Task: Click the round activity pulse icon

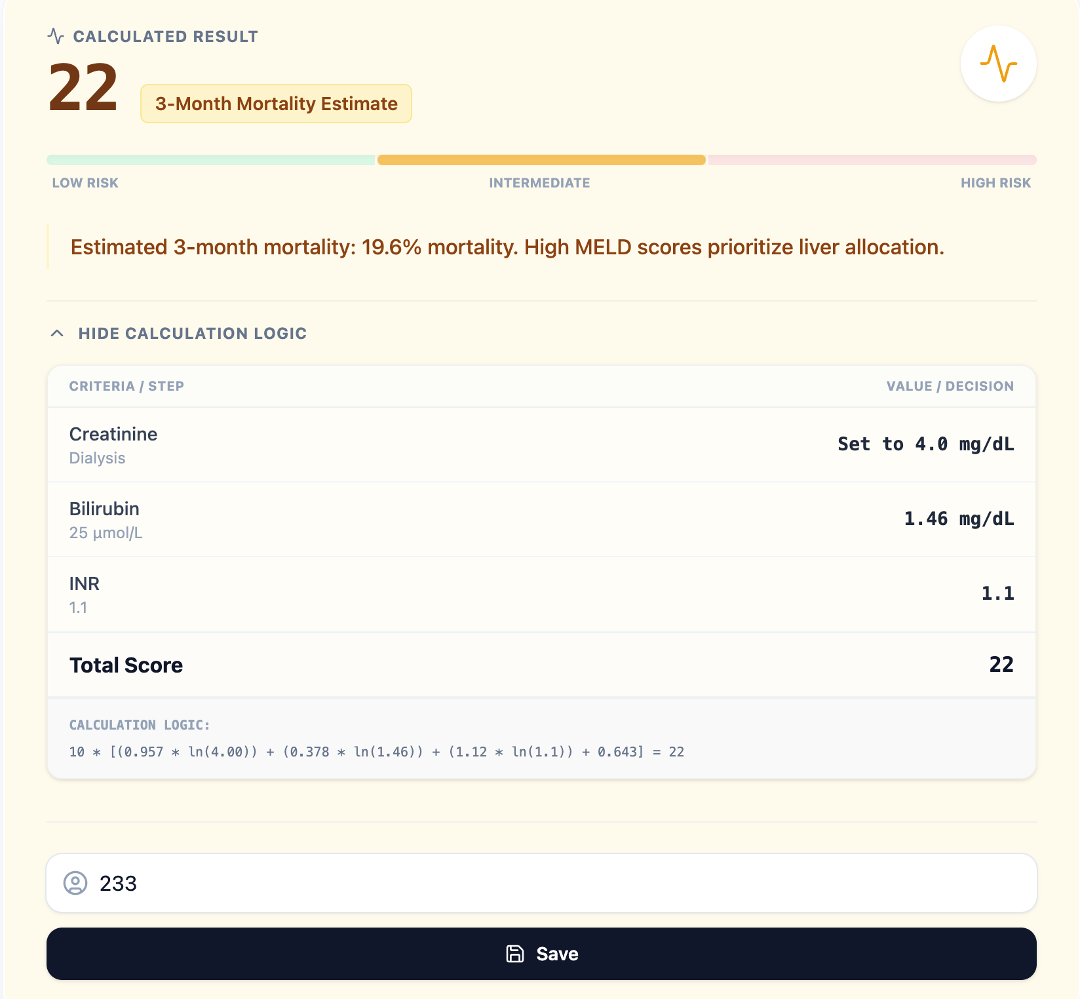Action: click(998, 64)
